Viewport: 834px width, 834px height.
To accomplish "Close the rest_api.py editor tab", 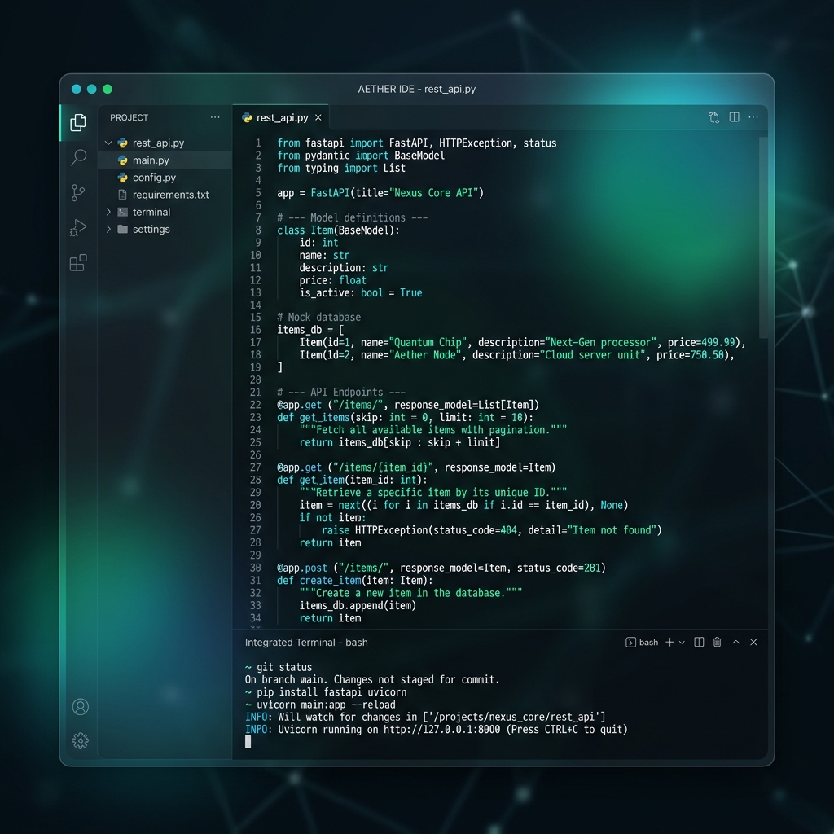I will (x=318, y=117).
